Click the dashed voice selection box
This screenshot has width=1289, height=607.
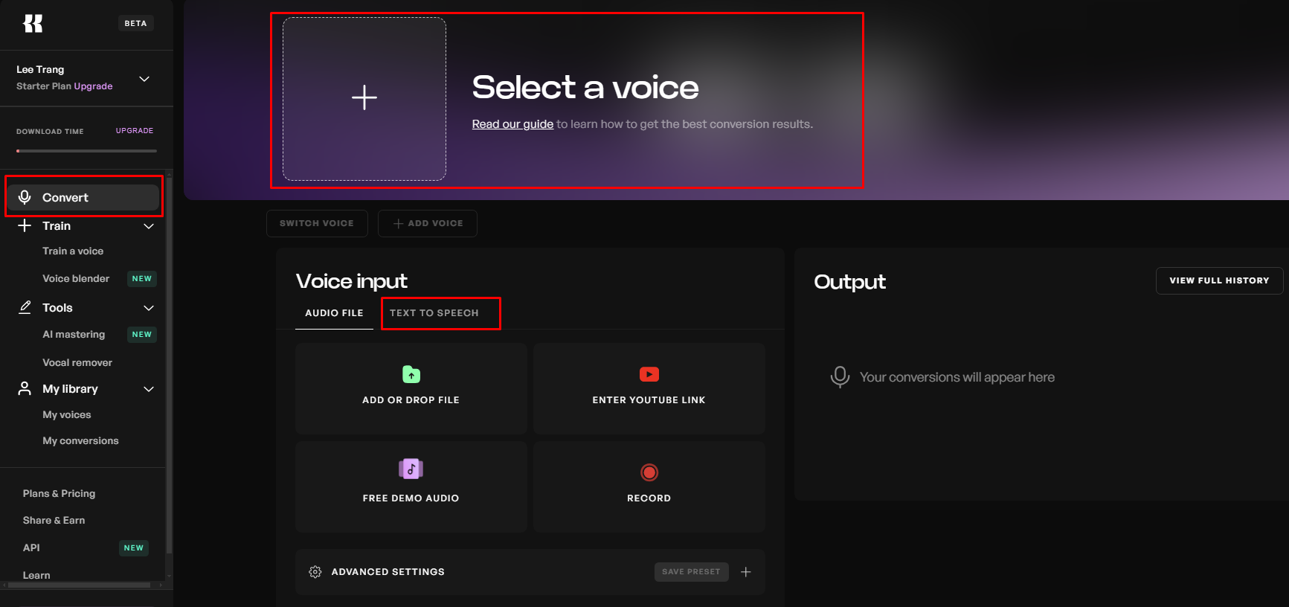click(364, 98)
